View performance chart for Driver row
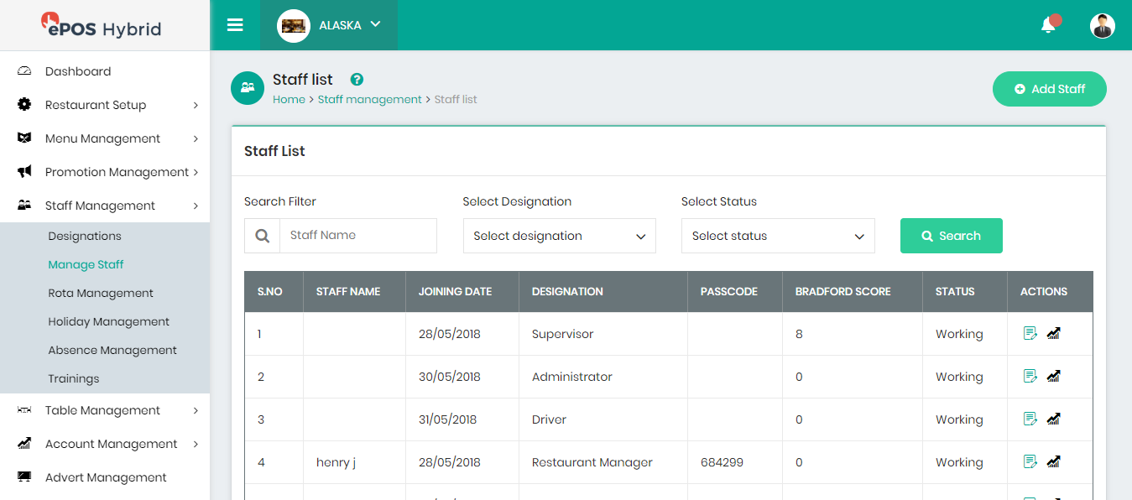Image resolution: width=1132 pixels, height=500 pixels. point(1054,419)
